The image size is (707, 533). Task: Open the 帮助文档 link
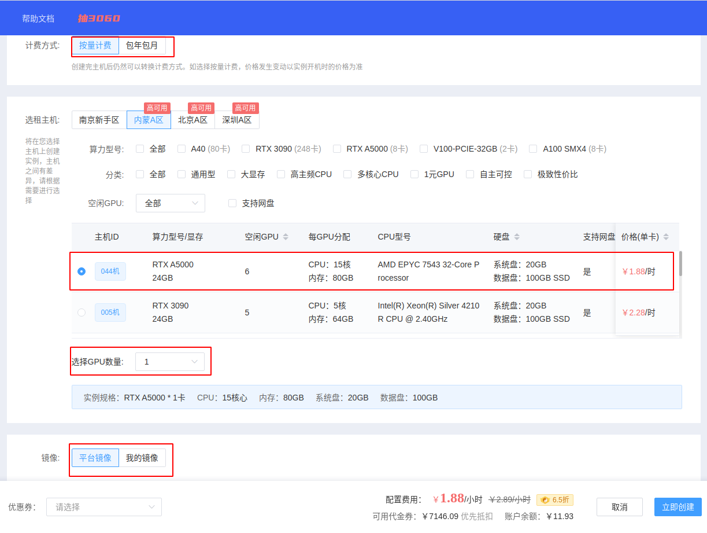pos(38,18)
